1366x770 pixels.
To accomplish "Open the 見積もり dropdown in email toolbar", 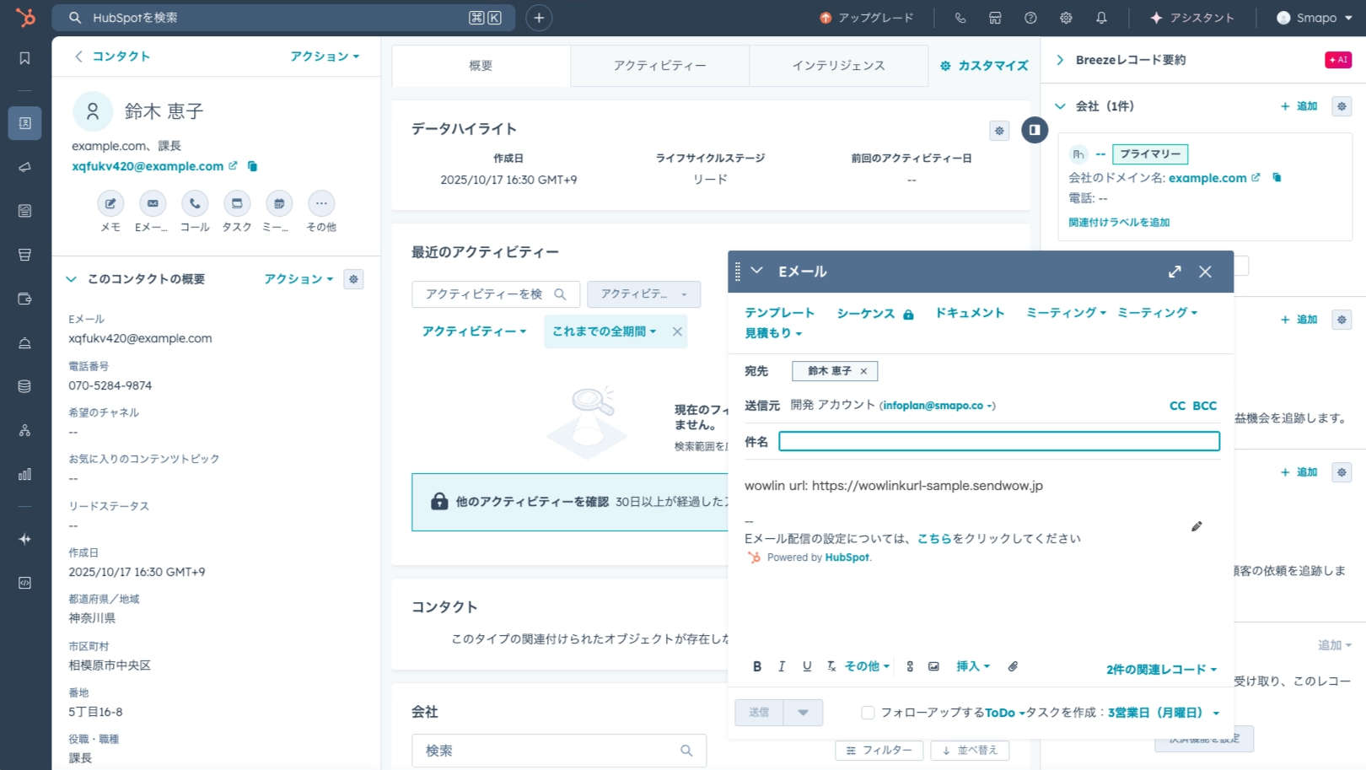I will [773, 333].
